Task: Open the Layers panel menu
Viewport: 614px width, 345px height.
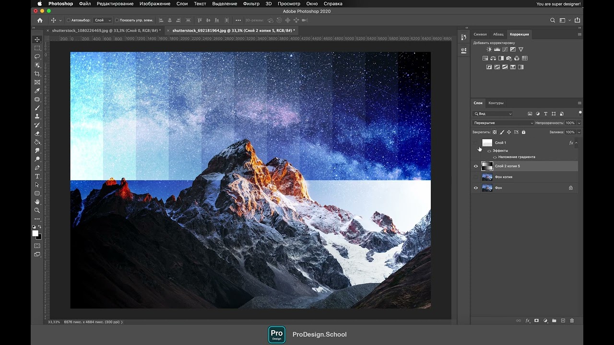Action: [579, 103]
